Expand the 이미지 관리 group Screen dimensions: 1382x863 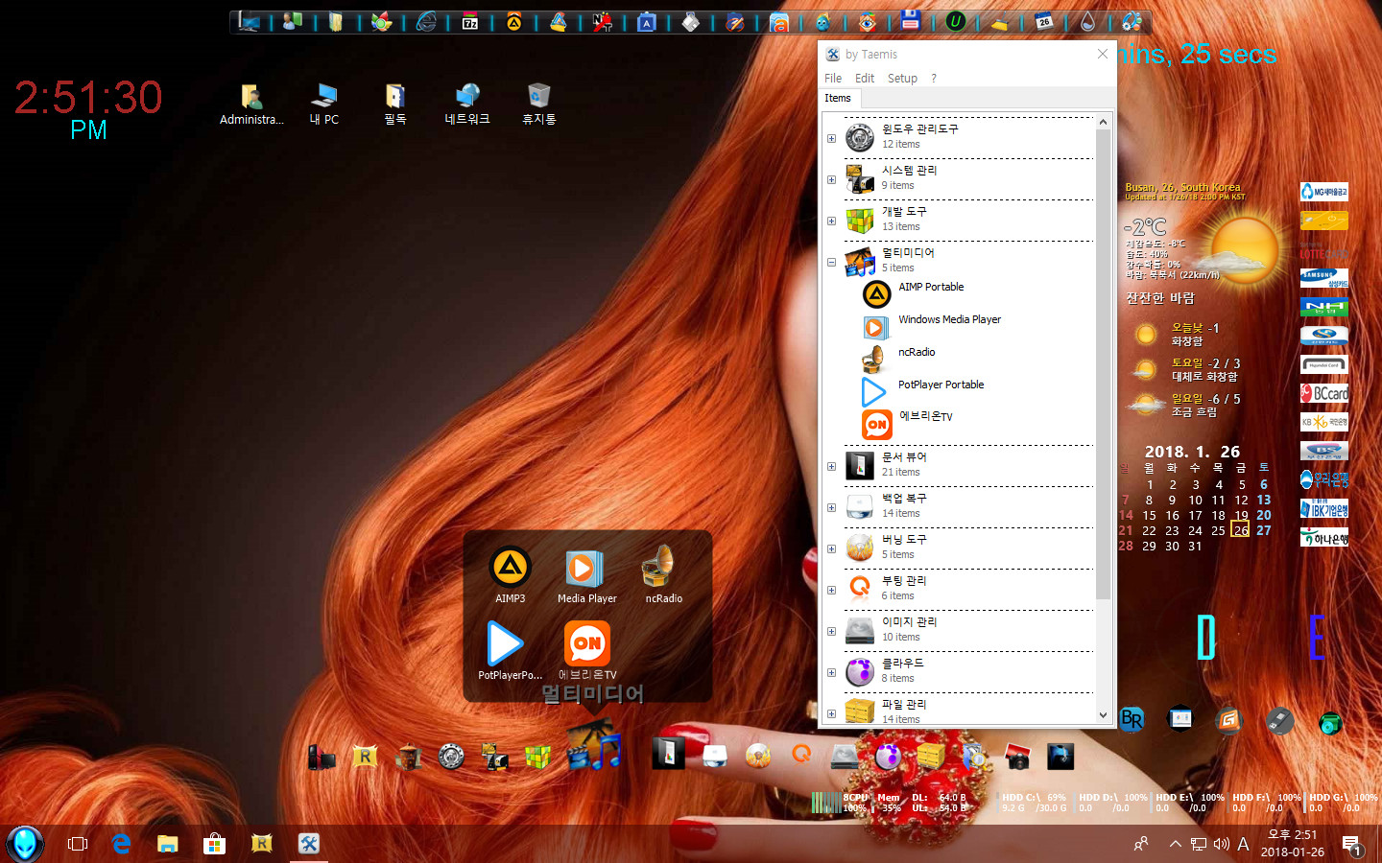pos(831,632)
